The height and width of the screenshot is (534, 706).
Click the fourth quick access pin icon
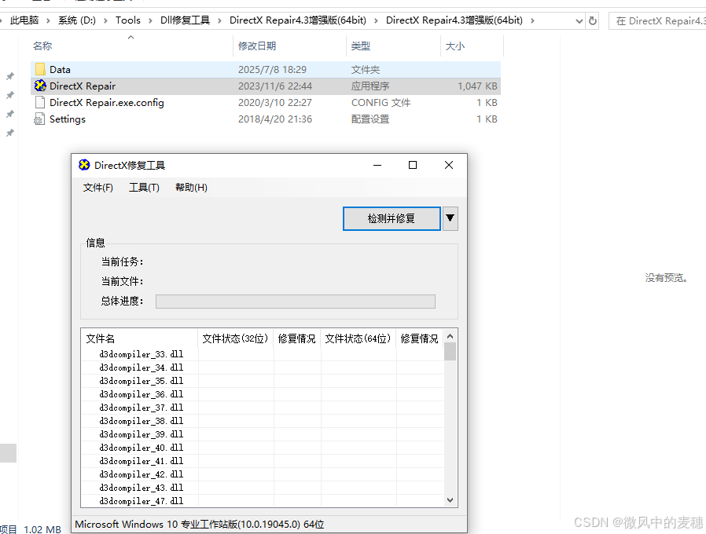(10, 133)
